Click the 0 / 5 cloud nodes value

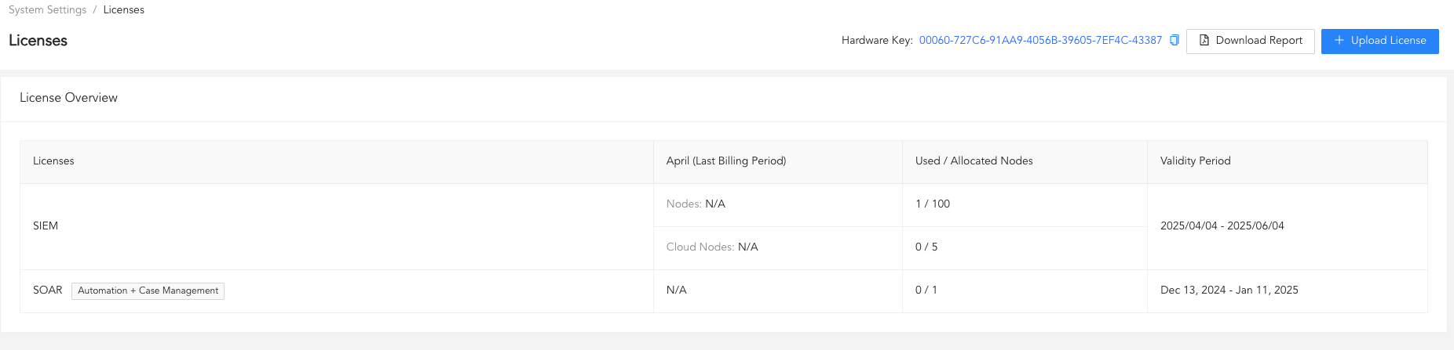tap(926, 247)
